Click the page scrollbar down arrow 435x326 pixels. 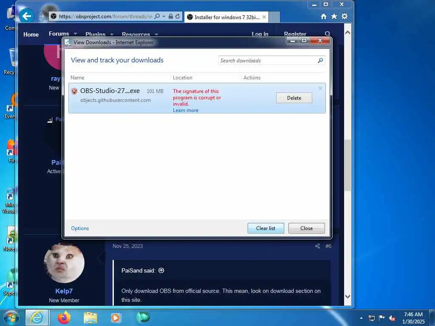pos(347,296)
